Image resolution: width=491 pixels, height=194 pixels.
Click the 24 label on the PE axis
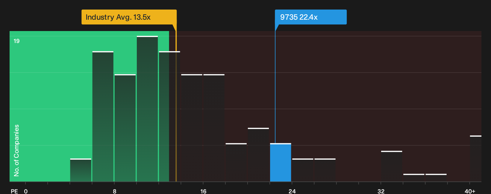(x=292, y=191)
